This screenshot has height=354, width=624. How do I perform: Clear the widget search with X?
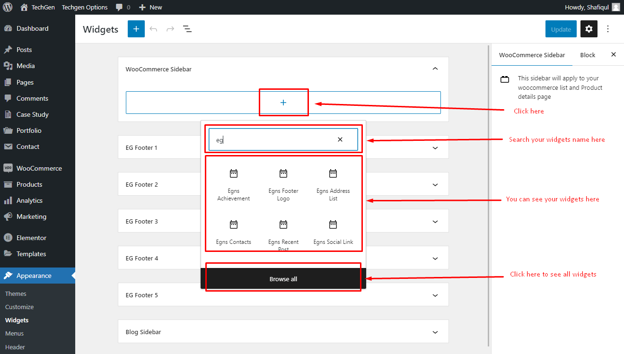click(340, 139)
